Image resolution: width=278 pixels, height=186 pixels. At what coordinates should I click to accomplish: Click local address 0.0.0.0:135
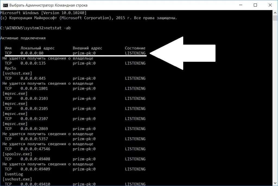(x=33, y=63)
